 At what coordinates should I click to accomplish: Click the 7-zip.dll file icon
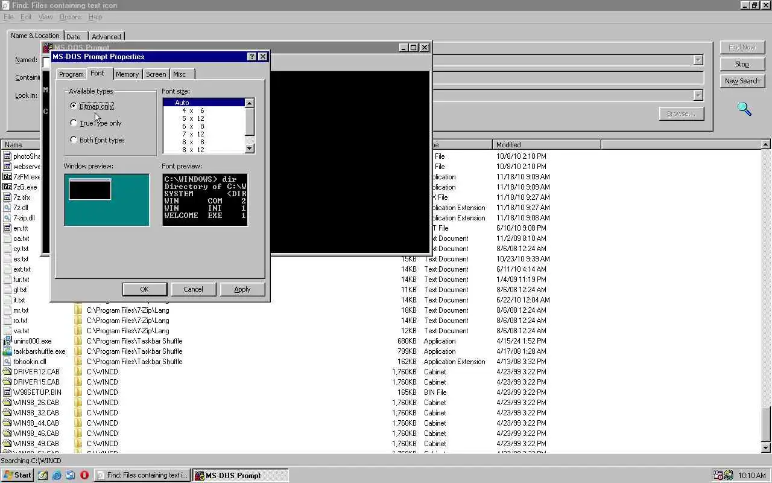coord(7,218)
